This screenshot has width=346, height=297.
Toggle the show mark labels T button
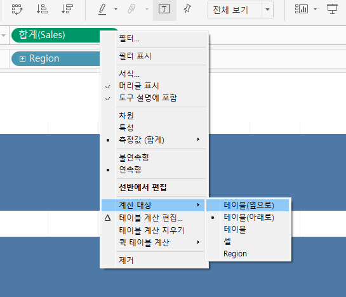(x=164, y=10)
